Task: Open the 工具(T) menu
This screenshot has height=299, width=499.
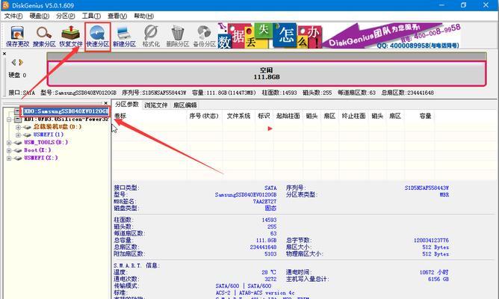Action: click(91, 16)
